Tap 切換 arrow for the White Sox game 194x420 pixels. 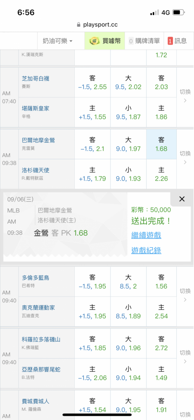pos(185,97)
